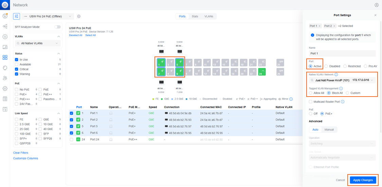Select the Auto advanced tab

point(315,130)
